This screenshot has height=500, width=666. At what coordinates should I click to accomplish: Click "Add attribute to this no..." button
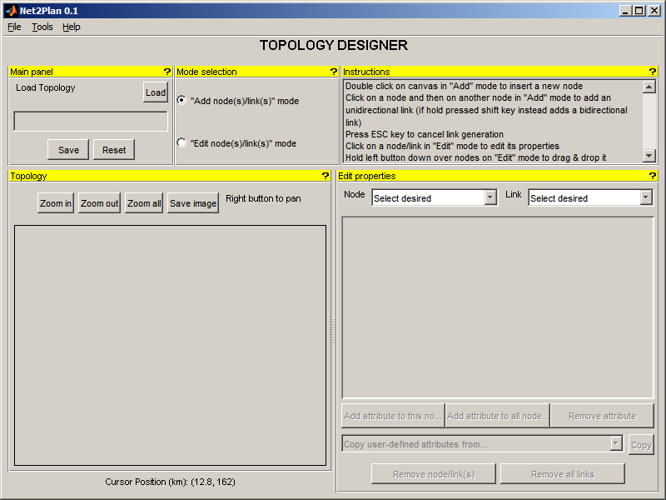[393, 416]
